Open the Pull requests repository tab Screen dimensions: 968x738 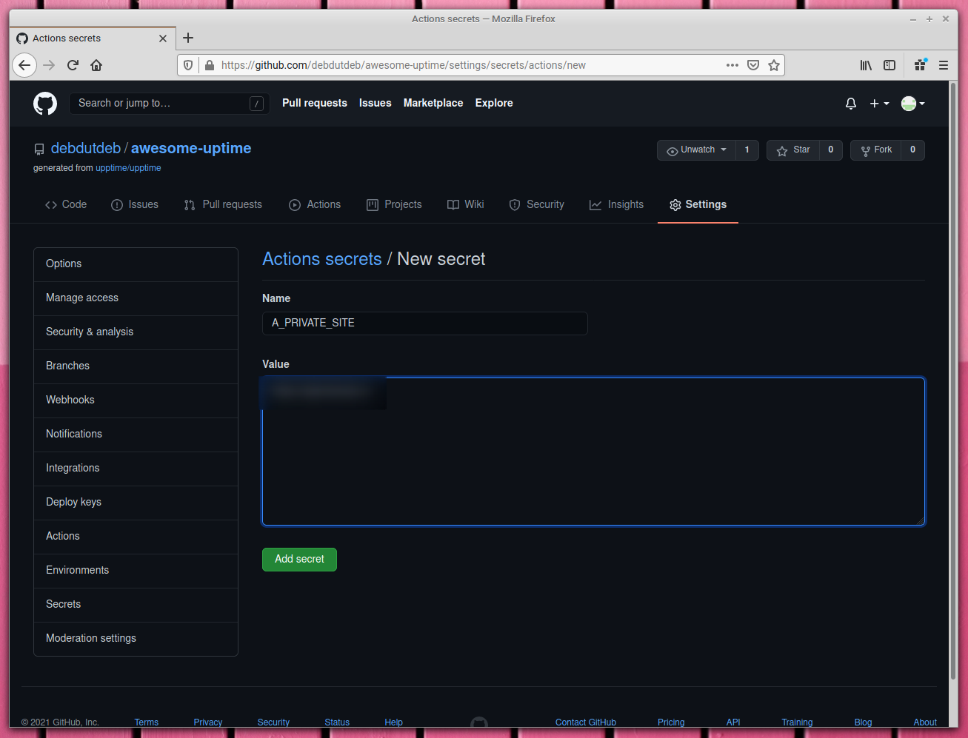pyautogui.click(x=223, y=205)
